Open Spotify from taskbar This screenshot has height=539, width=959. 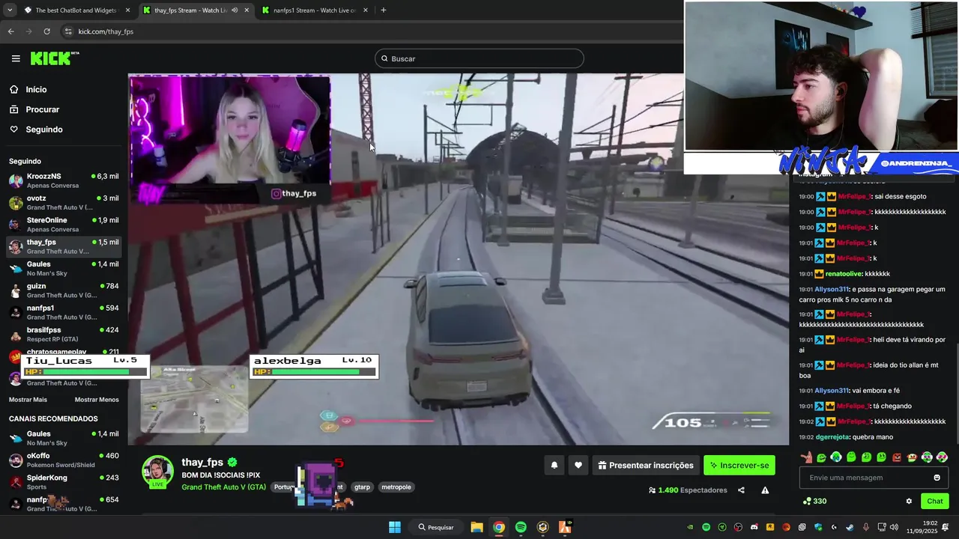(521, 527)
